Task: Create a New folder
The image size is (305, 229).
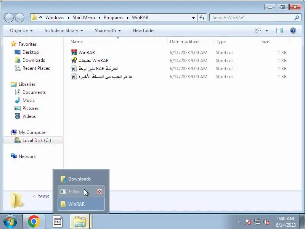Action: [x=144, y=31]
